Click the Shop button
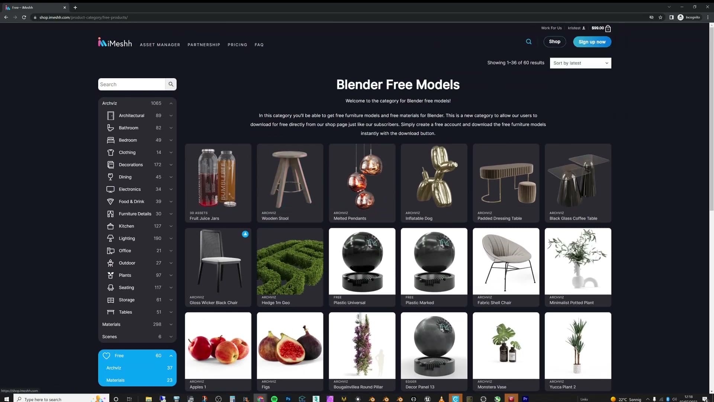This screenshot has height=402, width=714. click(x=554, y=42)
